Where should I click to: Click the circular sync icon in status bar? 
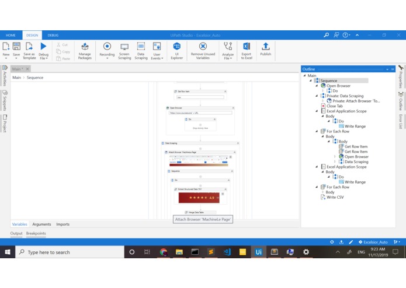click(x=332, y=242)
